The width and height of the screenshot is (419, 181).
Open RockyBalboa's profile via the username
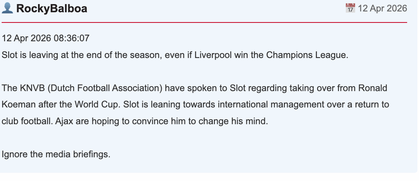pyautogui.click(x=52, y=9)
